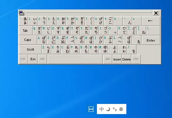Tap the 9 key showing こ
The height and width of the screenshot is (118, 172).
point(108,21)
